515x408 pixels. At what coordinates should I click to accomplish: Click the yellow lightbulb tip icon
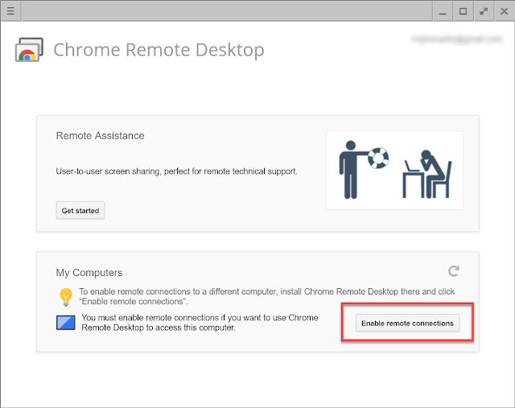pos(66,297)
